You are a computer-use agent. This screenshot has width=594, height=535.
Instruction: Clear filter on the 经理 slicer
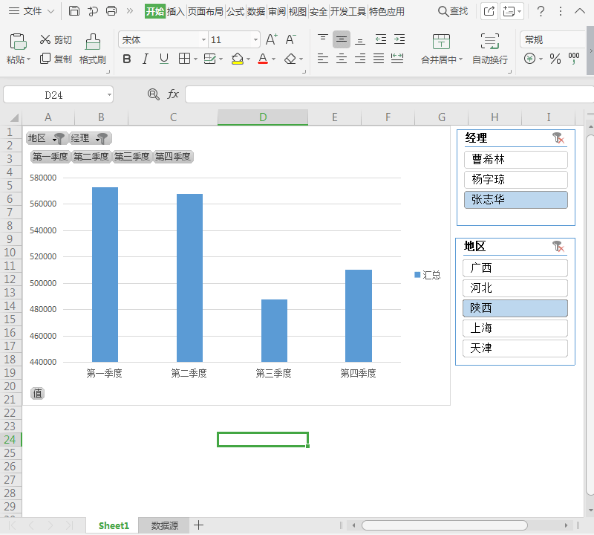[558, 138]
